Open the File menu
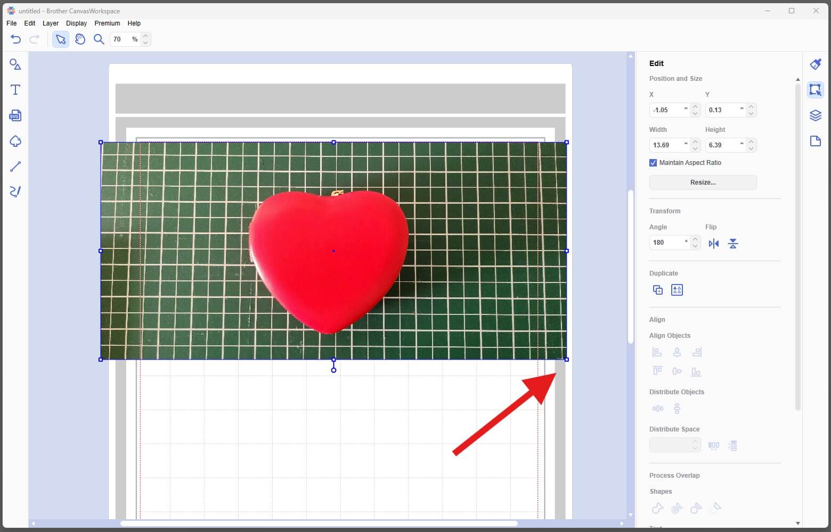 [11, 23]
